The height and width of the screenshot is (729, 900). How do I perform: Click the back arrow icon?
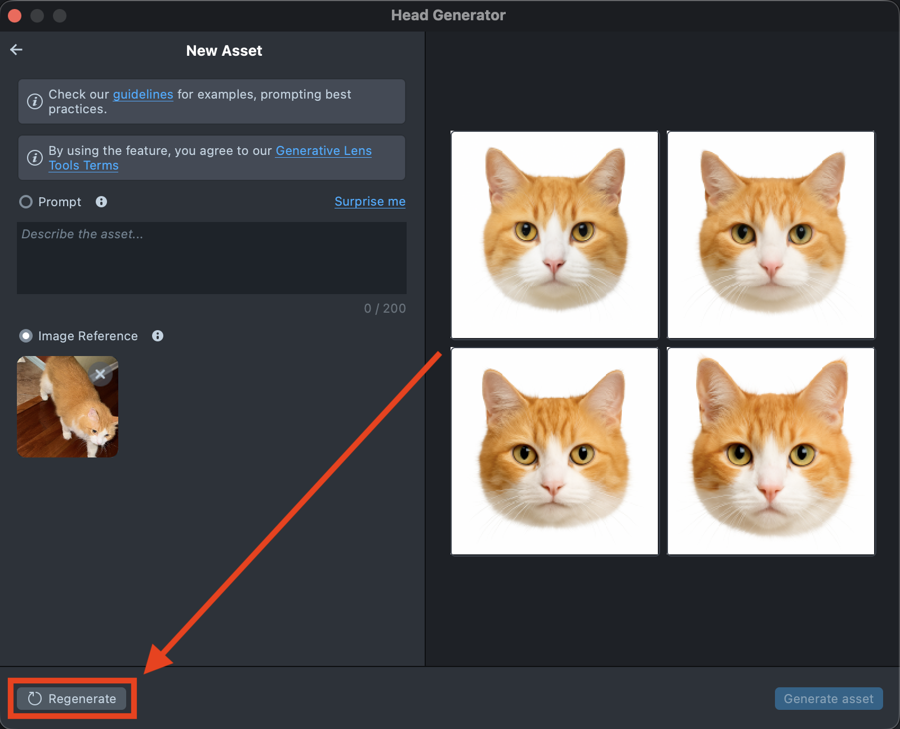point(16,50)
